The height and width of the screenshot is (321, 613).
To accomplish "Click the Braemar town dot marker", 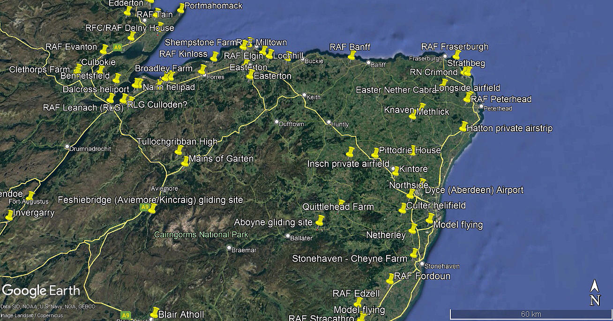I will coord(229,248).
